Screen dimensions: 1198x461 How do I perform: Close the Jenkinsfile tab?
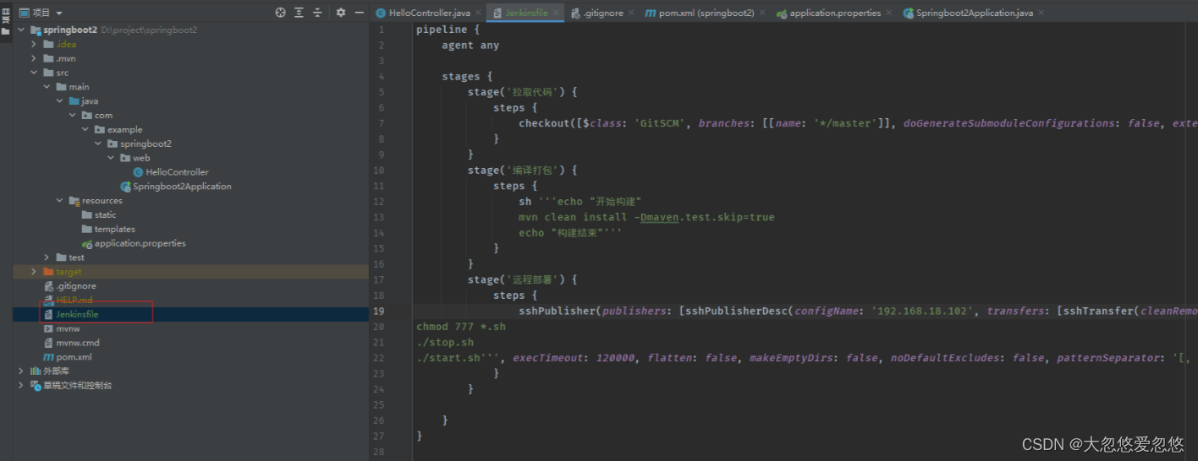(x=555, y=13)
